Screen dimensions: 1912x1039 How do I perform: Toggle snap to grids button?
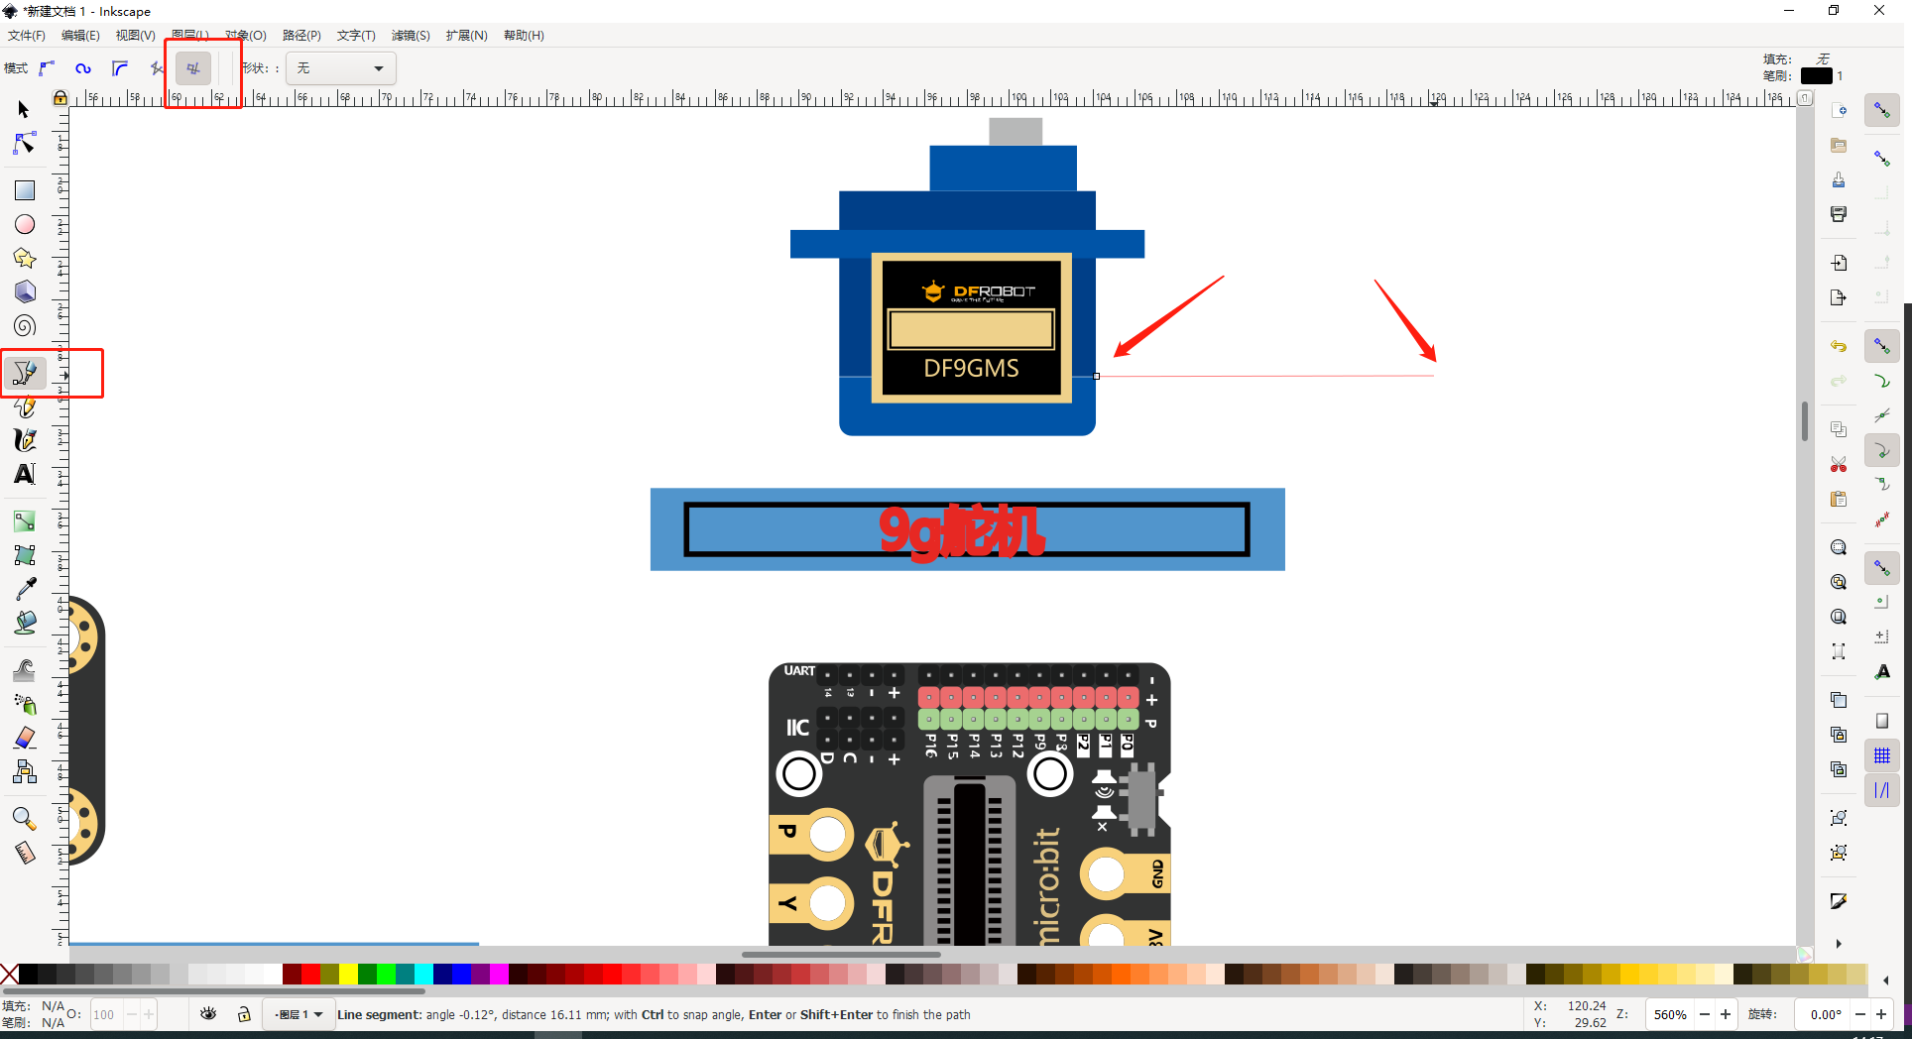point(1881,756)
